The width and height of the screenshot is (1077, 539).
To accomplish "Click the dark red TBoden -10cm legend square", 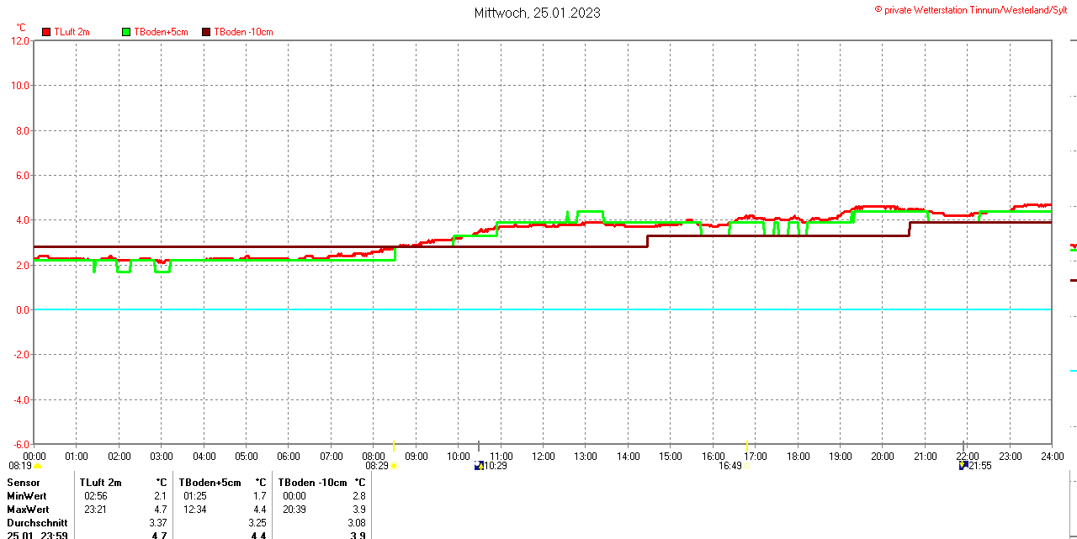I will coord(206,32).
